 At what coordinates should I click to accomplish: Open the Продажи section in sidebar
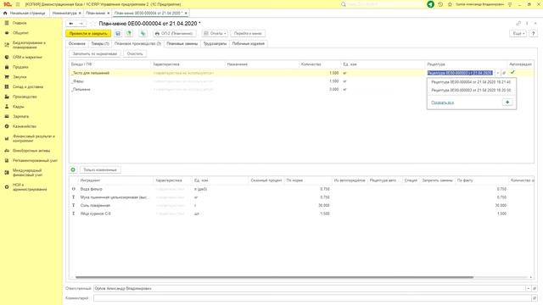click(20, 67)
